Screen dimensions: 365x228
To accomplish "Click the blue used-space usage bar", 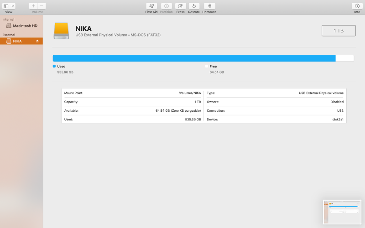I will tap(194, 58).
